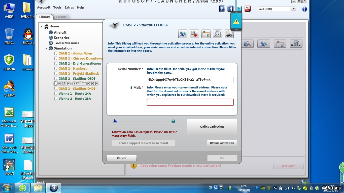Open the Facebook icon link
The width and height of the screenshot is (344, 193).
point(230,9)
